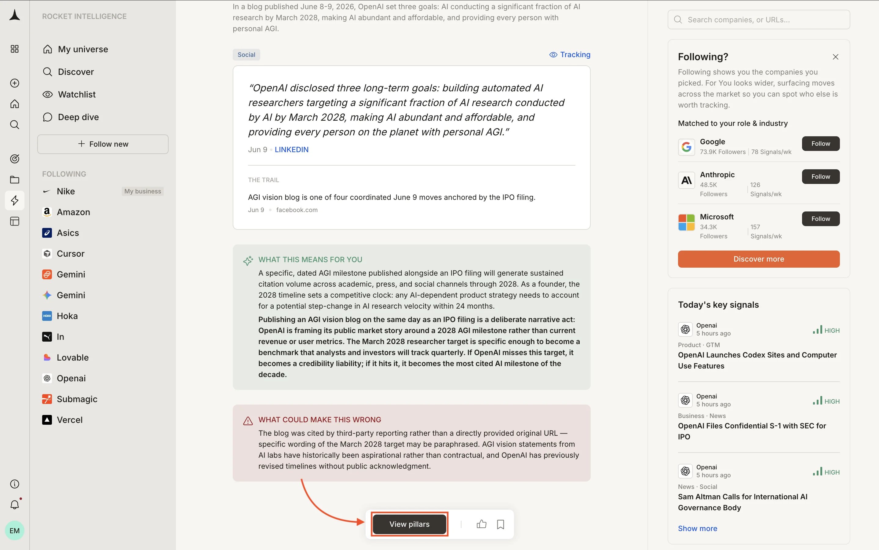The width and height of the screenshot is (879, 550).
Task: Open the folder icon in the rail
Action: click(x=15, y=180)
